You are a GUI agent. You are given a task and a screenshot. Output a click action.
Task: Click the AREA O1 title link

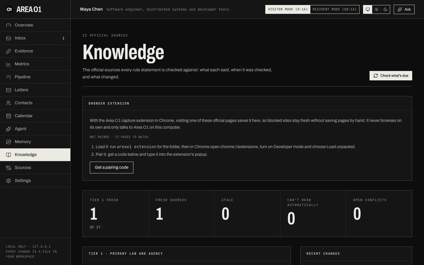29,9
